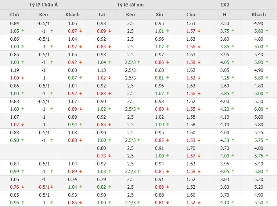Select the 1.70 odds cell
Screen dimensions: 277x207
[x=191, y=148]
